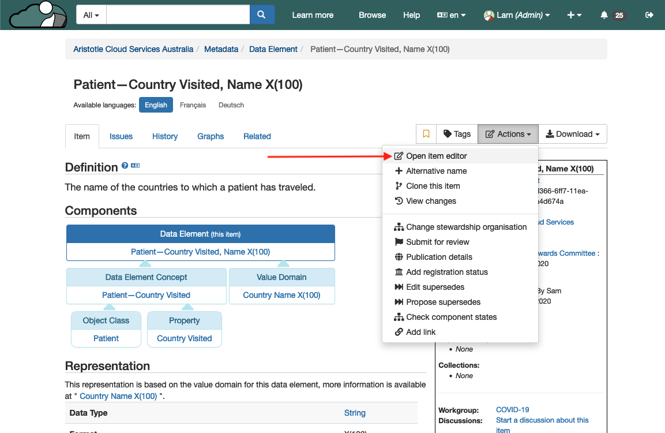Screen dimensions: 665x433
Task: Choose Clone this item from the menu
Action: (433, 186)
